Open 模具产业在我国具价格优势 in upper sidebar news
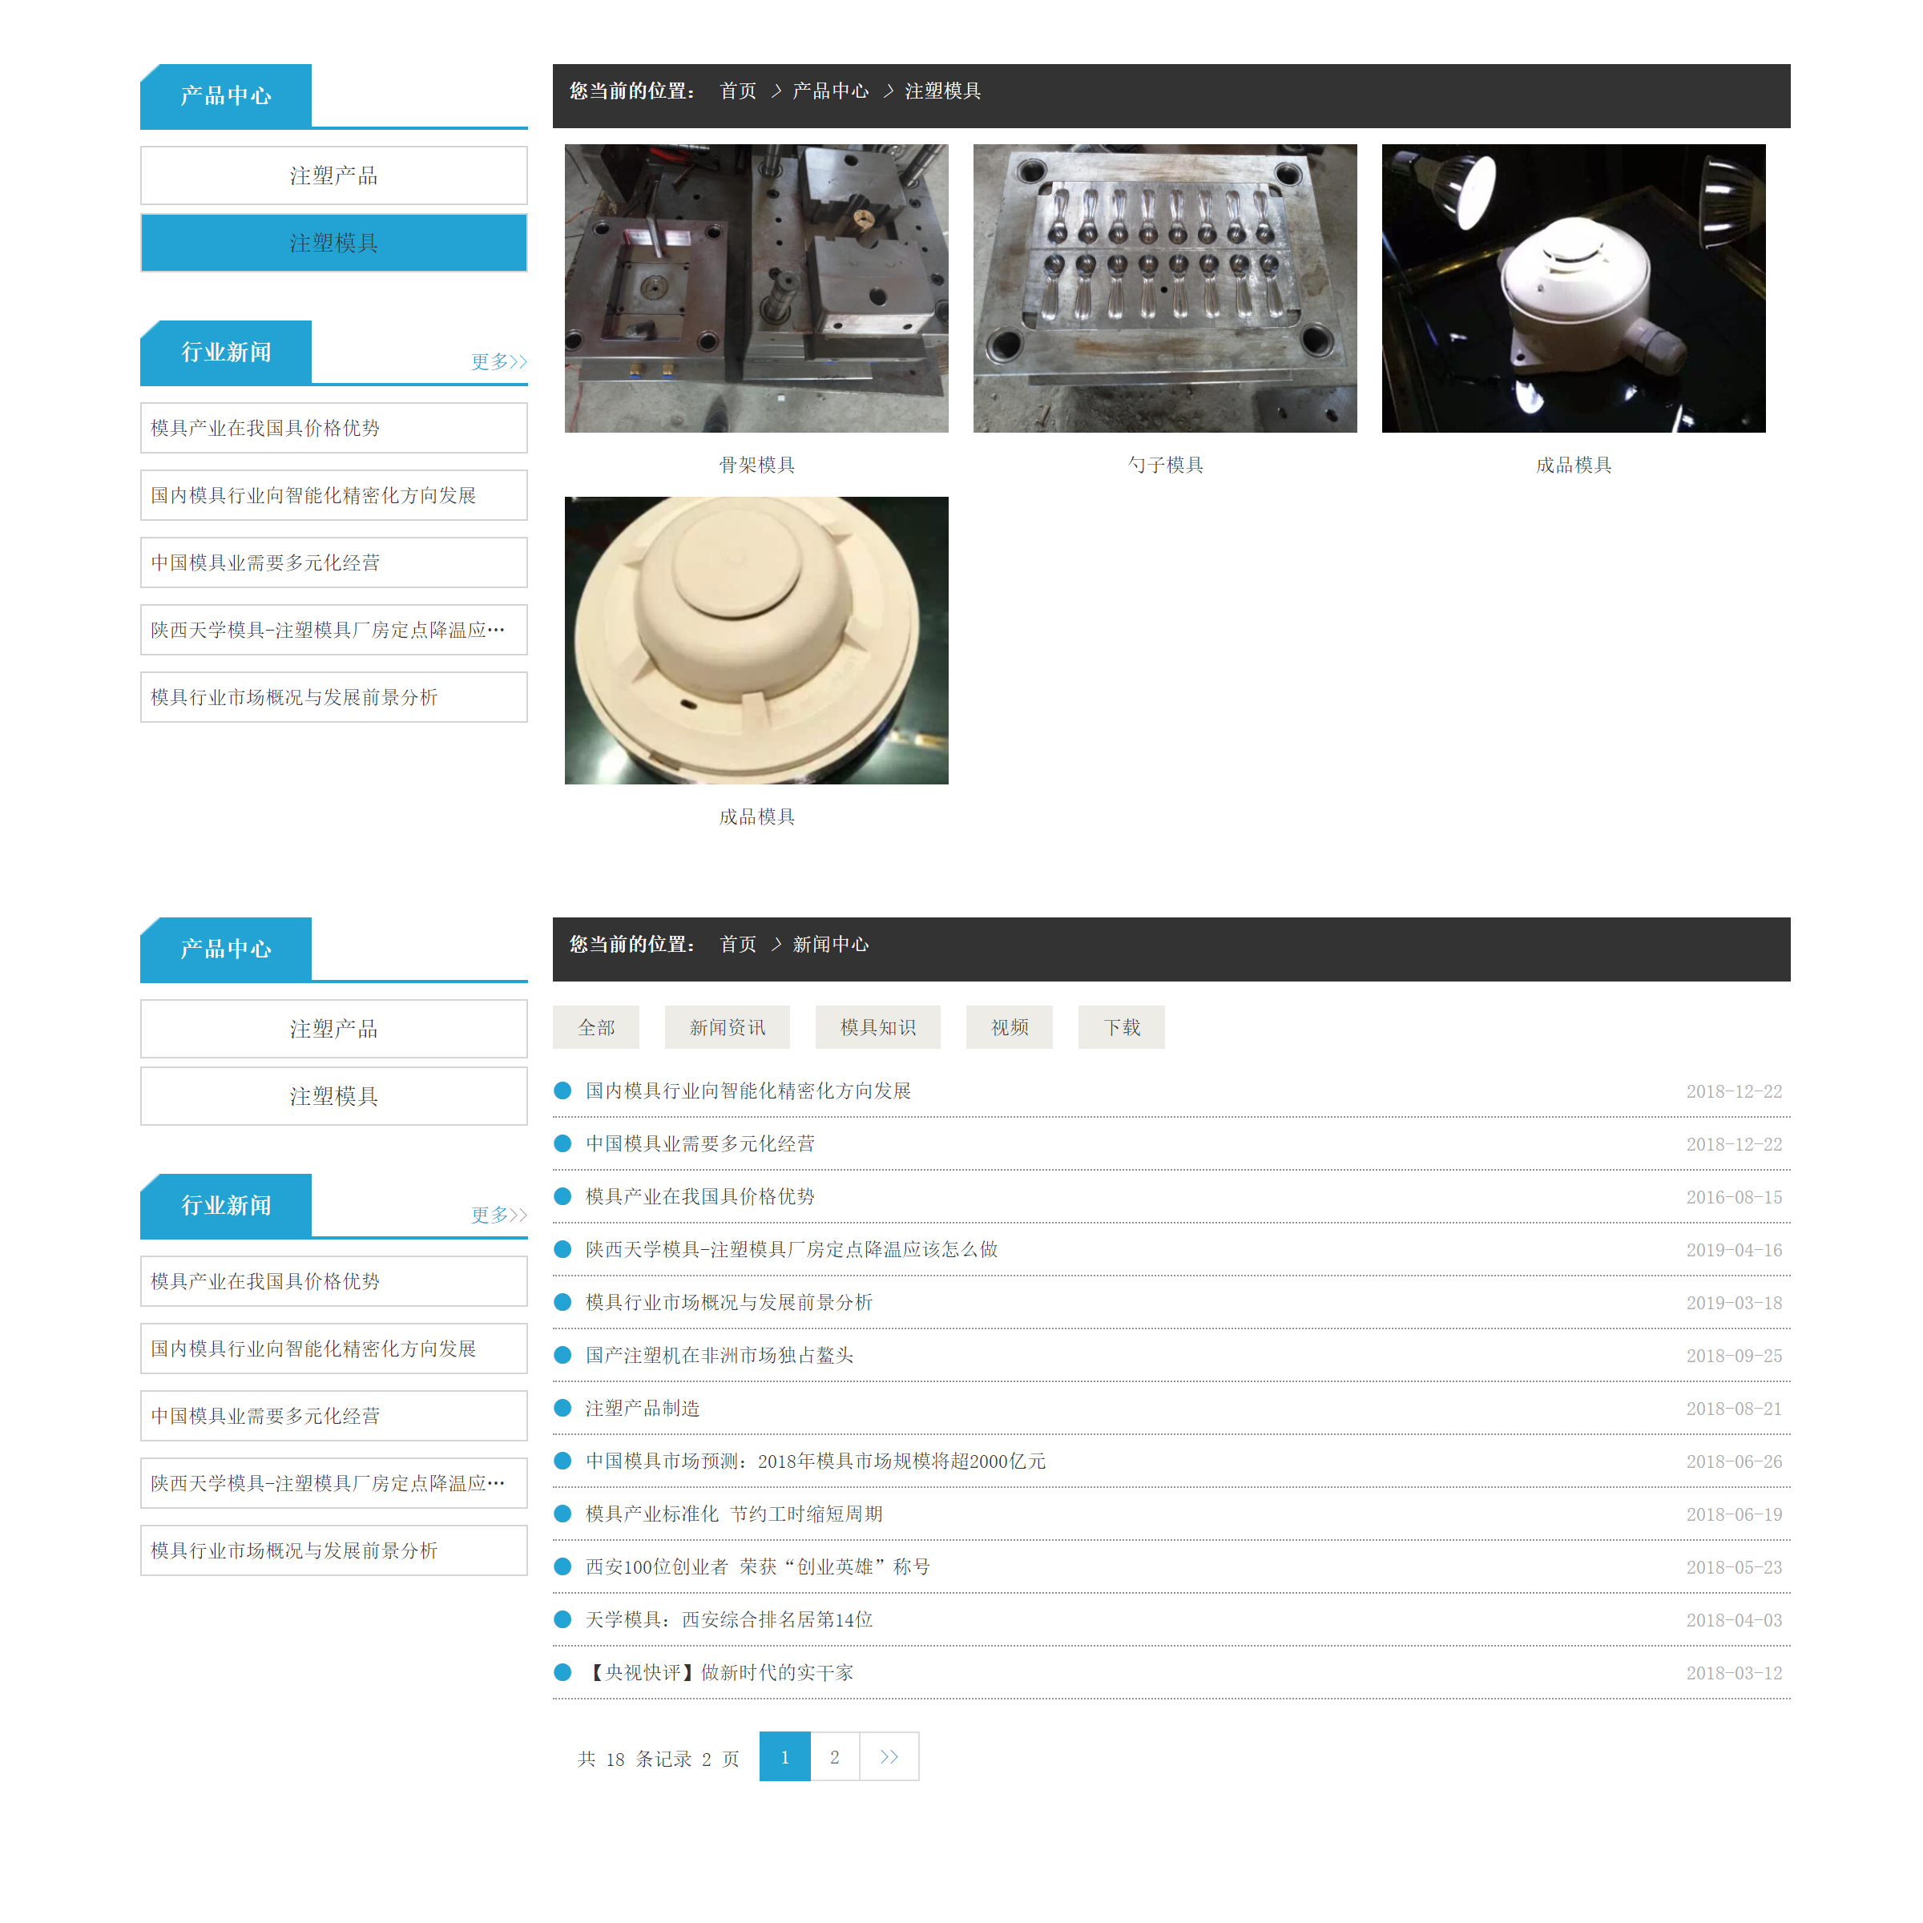 click(333, 428)
